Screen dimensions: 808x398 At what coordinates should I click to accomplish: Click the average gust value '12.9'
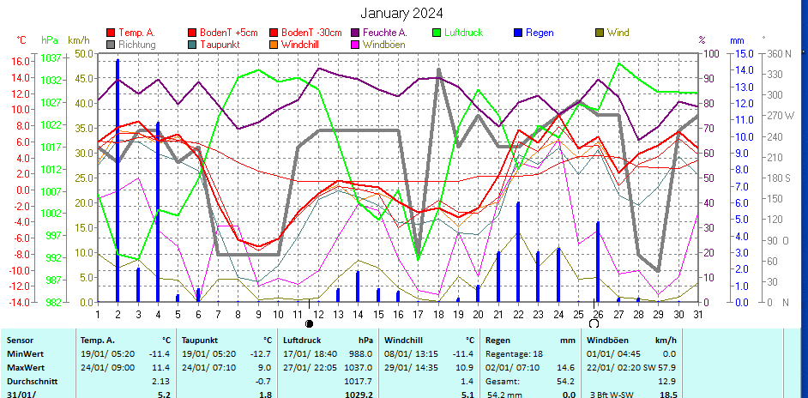(669, 382)
